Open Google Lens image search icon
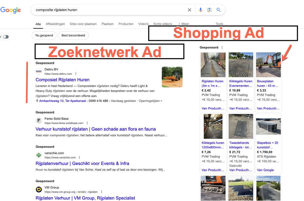Image resolution: width=304 pixels, height=201 pixels. coord(209,10)
